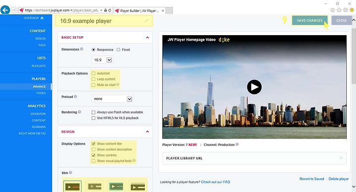Click the page scrollbar down arrow
This screenshot has height=192, width=356.
[354, 187]
